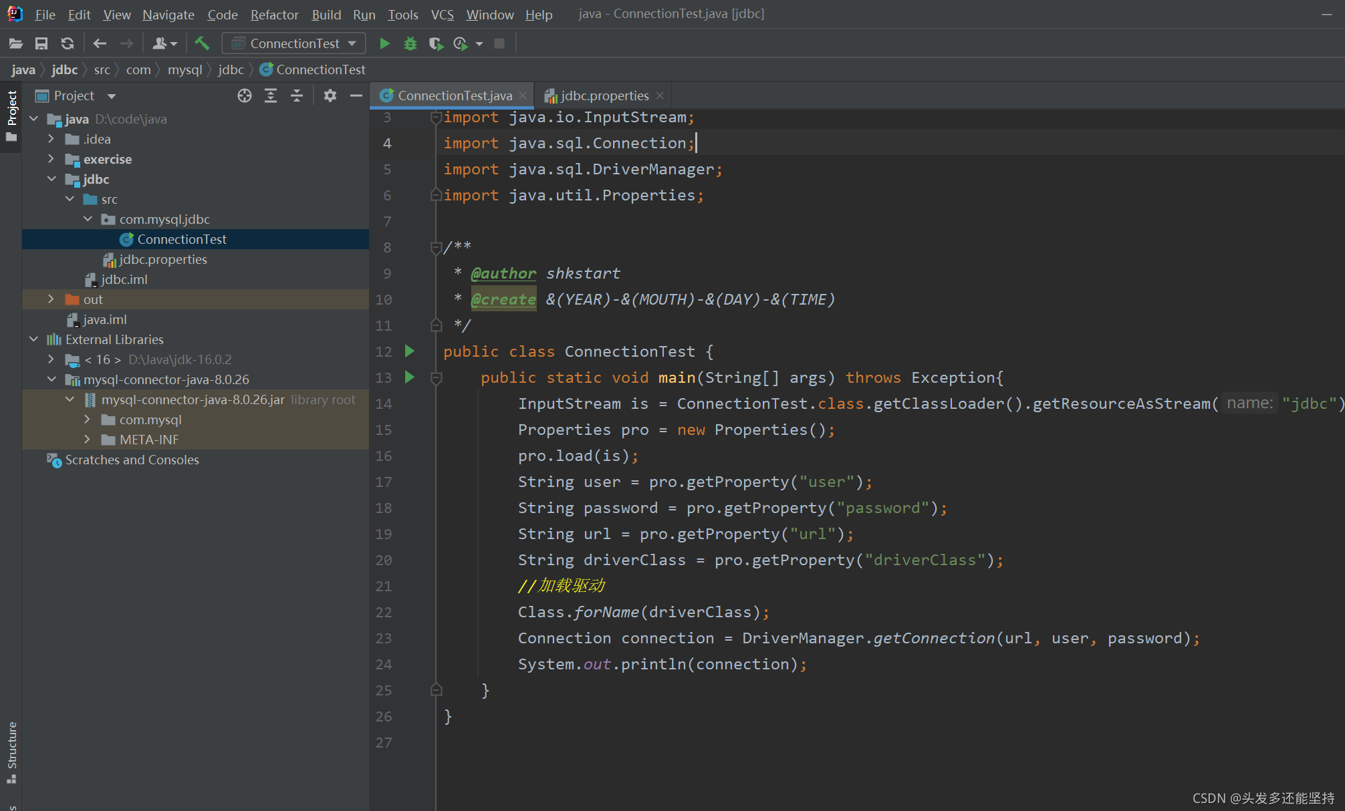Start a Debug session with the bug icon
This screenshot has height=811, width=1345.
(410, 43)
